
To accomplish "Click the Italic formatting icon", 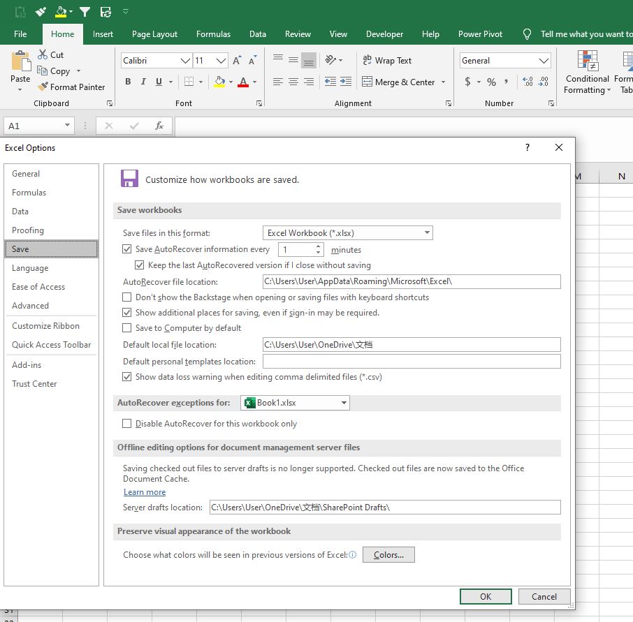I will pyautogui.click(x=143, y=82).
